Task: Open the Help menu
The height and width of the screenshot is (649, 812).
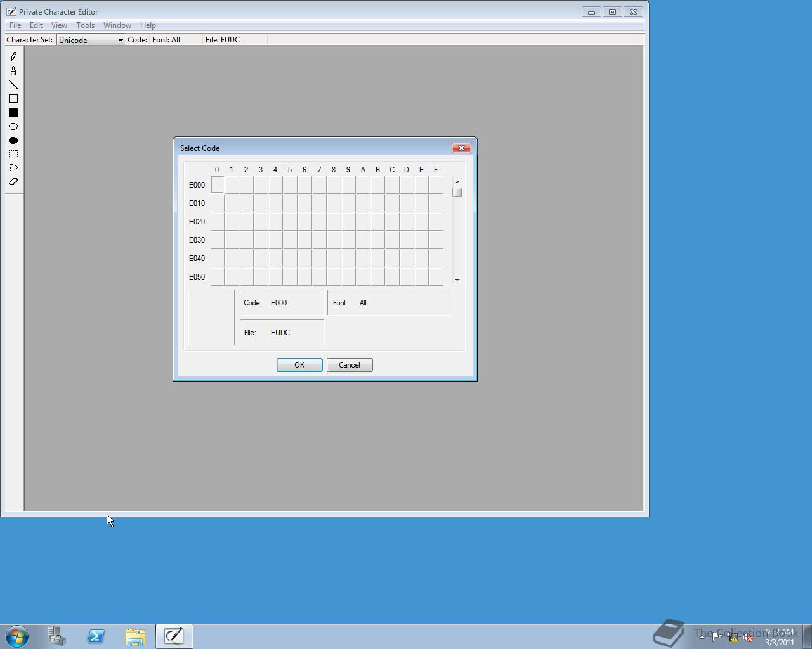Action: click(148, 25)
